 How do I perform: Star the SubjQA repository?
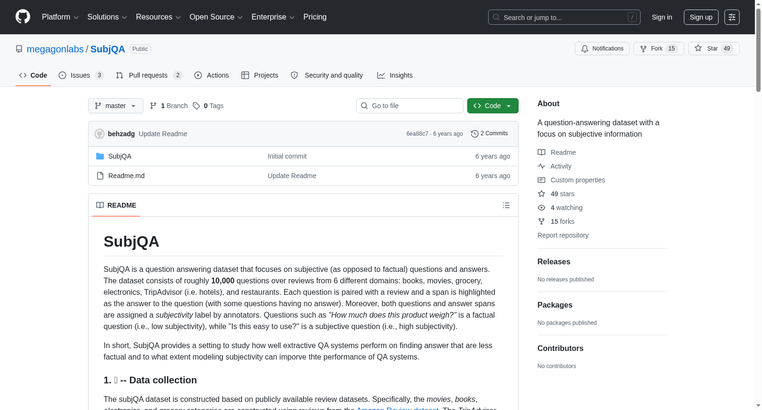pyautogui.click(x=713, y=49)
